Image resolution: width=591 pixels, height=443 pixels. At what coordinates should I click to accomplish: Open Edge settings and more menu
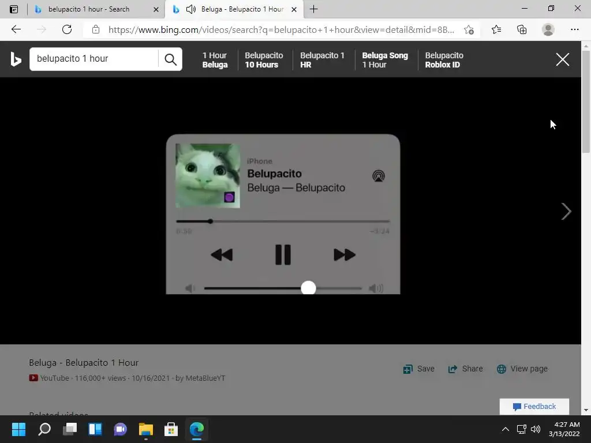click(x=574, y=29)
